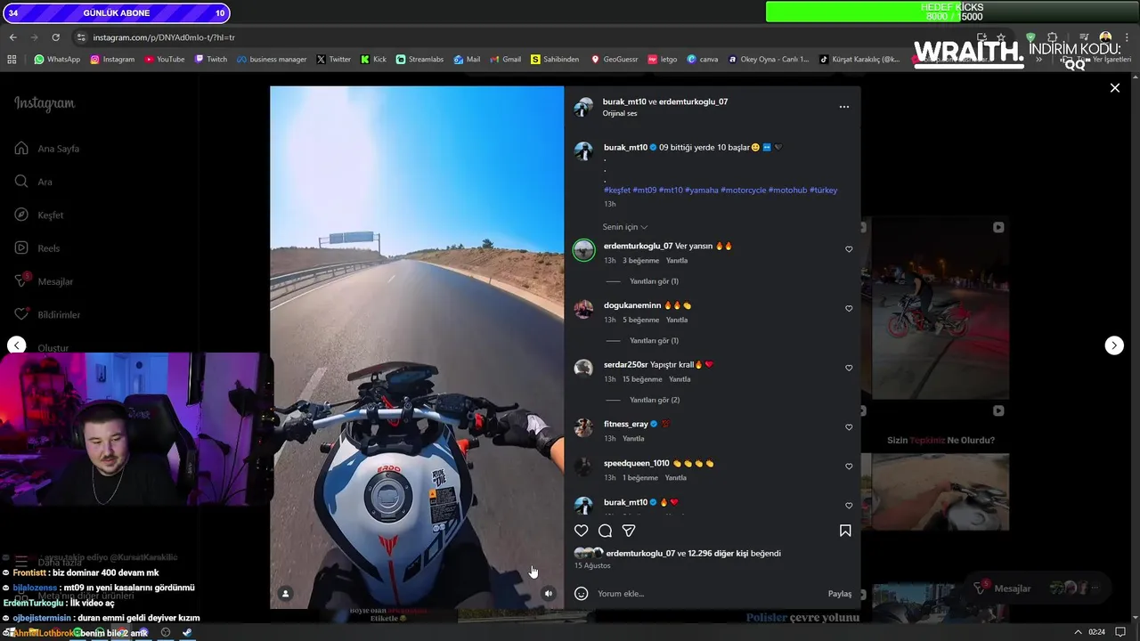
Task: Go to previous post arrow
Action: coord(16,345)
